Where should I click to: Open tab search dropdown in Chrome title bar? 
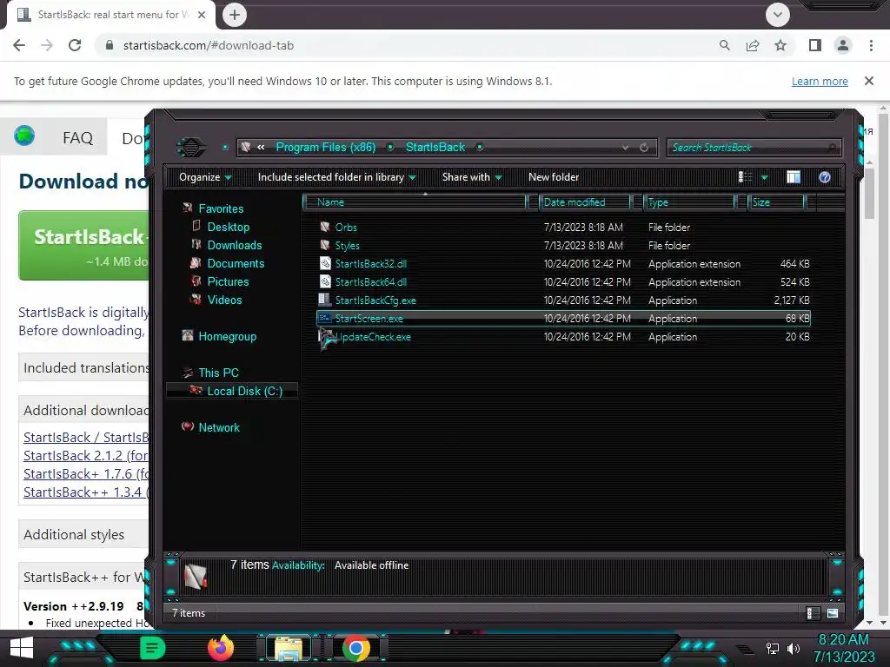coord(778,15)
